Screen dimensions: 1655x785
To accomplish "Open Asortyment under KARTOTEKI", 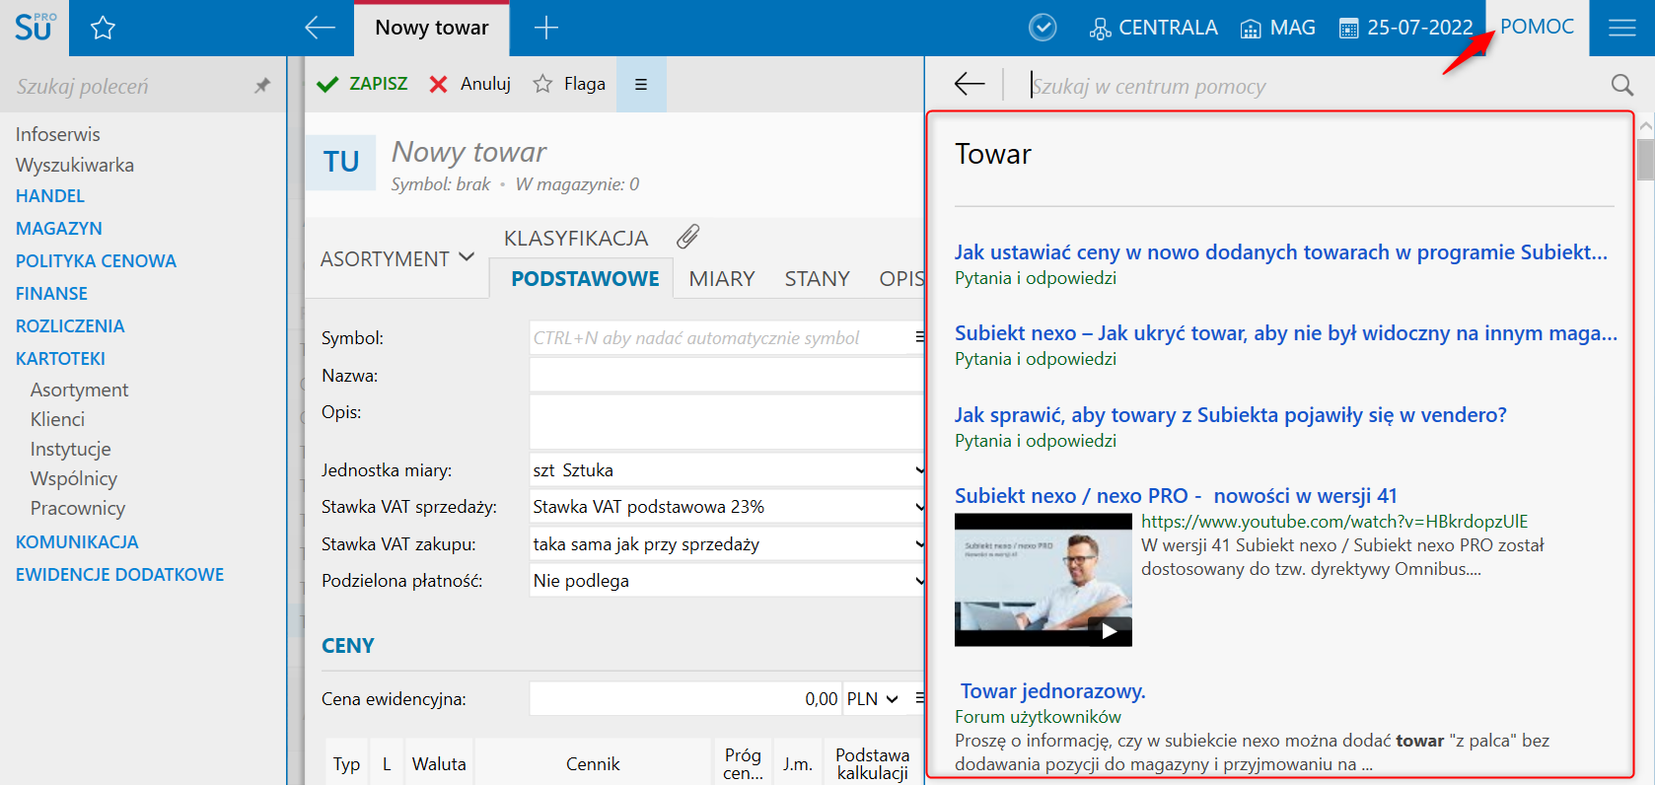I will (79, 390).
